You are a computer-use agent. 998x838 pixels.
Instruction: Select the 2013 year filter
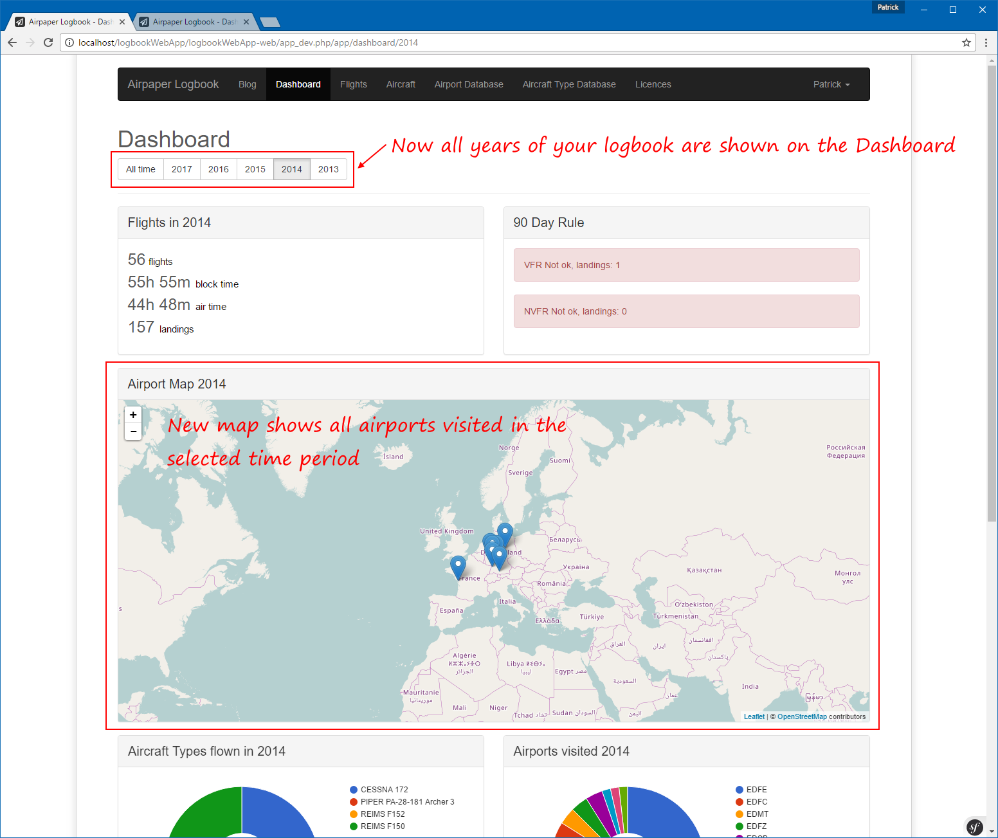[x=328, y=169]
